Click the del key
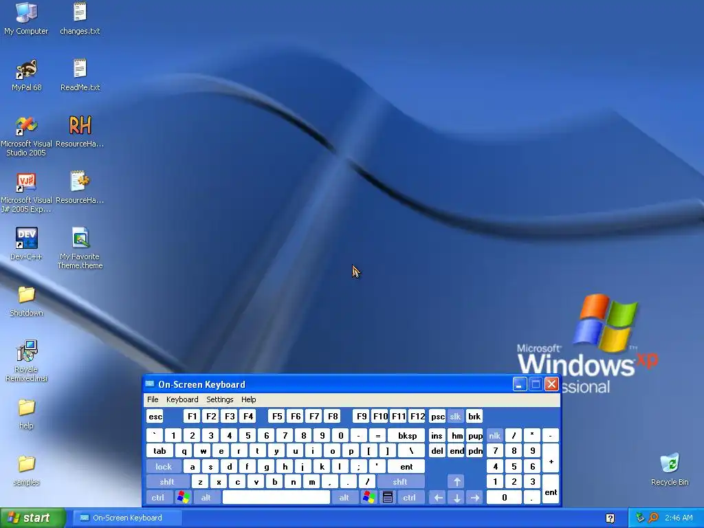This screenshot has width=704, height=528. tap(437, 451)
